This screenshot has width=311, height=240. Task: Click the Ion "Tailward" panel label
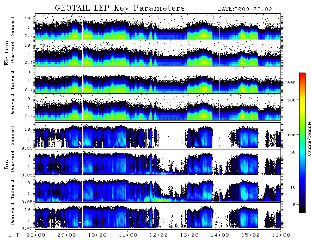(x=13, y=189)
